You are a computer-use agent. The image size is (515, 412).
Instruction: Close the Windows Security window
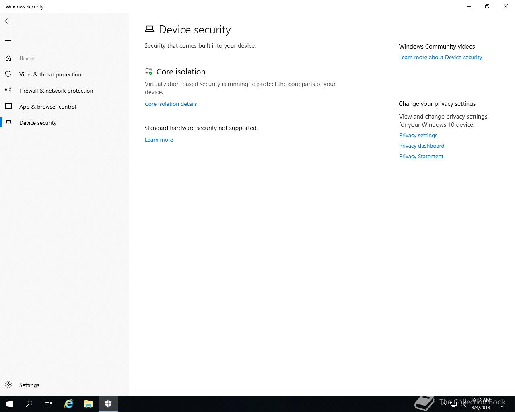click(506, 6)
